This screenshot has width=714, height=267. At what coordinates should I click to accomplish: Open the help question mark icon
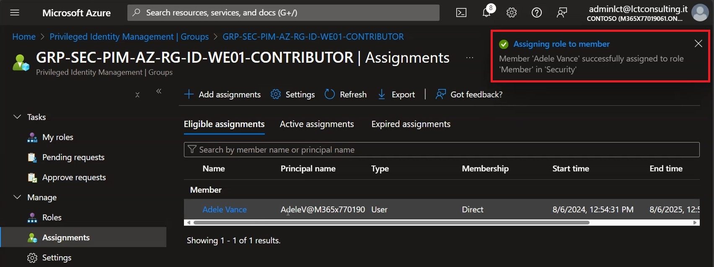[536, 13]
